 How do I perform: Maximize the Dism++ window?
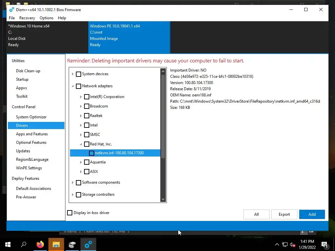point(306,9)
